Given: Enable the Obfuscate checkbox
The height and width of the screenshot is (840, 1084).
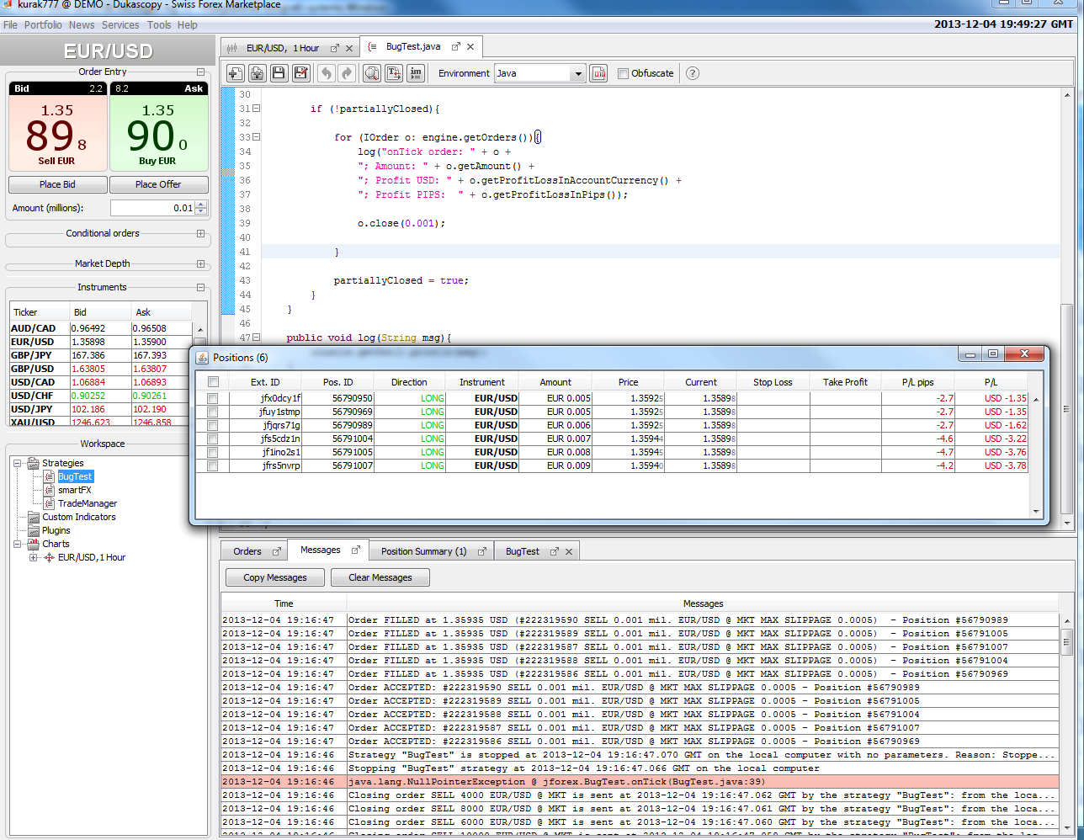Looking at the screenshot, I should click(x=624, y=73).
